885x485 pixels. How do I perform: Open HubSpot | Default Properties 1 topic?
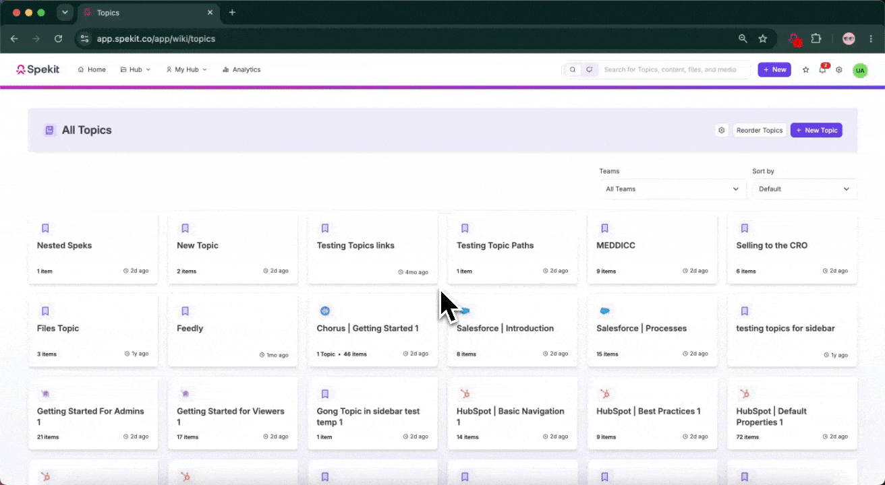tap(792, 414)
